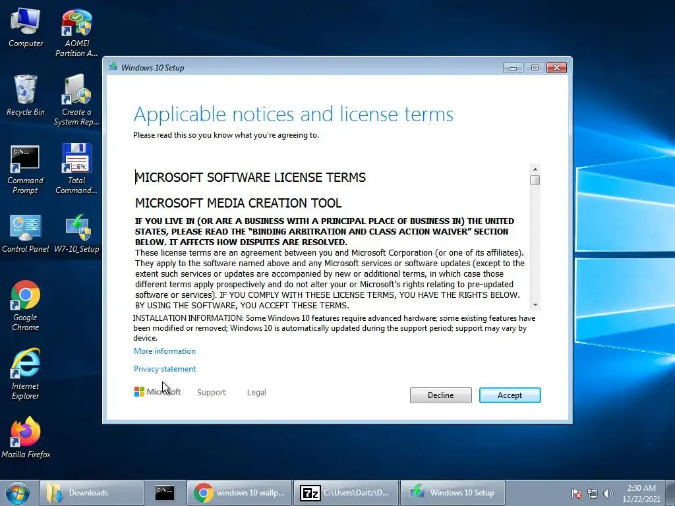Launch AOMEI Partition Assistant shortcut

point(76,33)
